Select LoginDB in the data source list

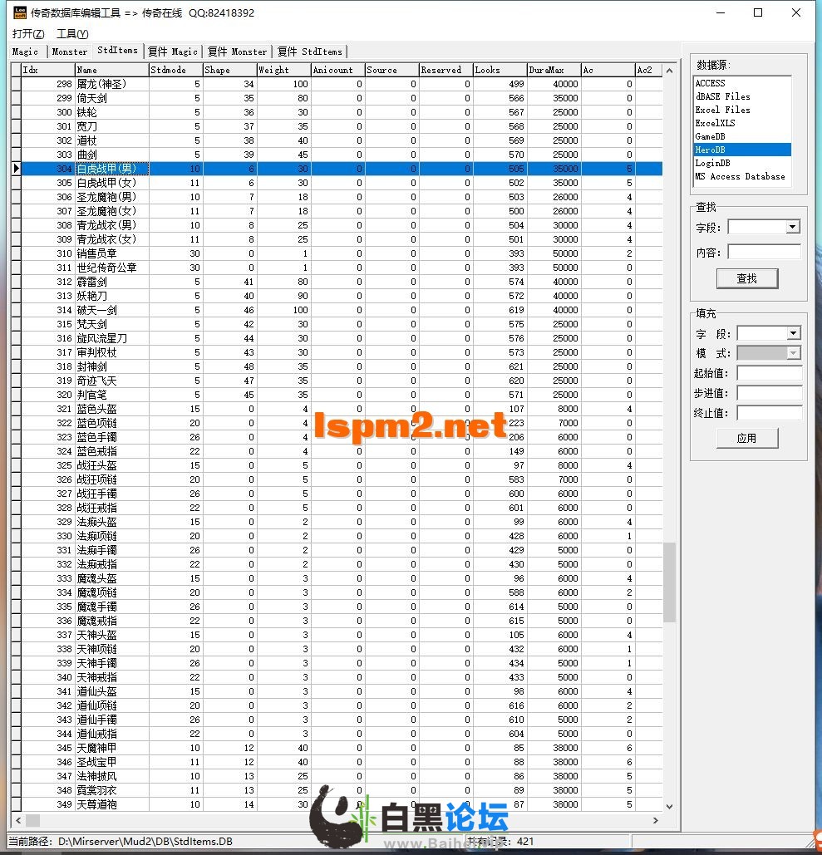[x=713, y=163]
